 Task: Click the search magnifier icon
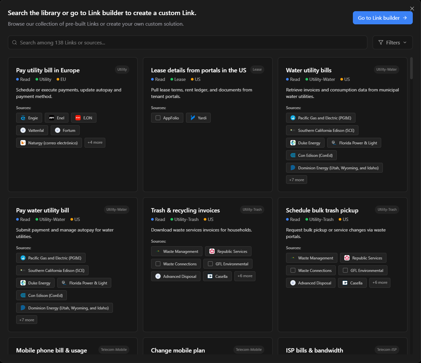click(14, 43)
